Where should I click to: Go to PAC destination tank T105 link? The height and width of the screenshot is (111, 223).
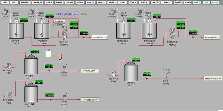click(100, 37)
